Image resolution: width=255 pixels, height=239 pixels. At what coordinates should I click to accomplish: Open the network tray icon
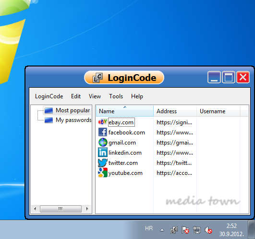(197, 230)
